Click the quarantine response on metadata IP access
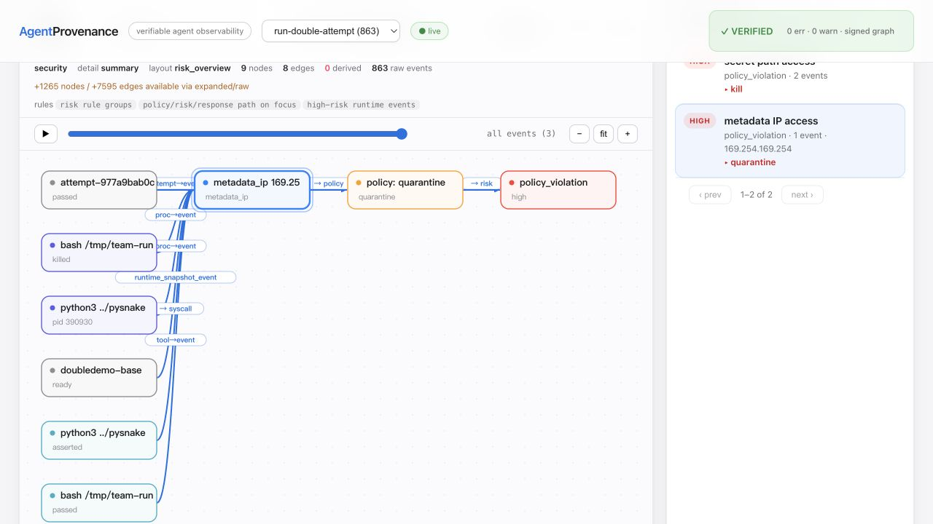The height and width of the screenshot is (524, 933). (x=750, y=162)
